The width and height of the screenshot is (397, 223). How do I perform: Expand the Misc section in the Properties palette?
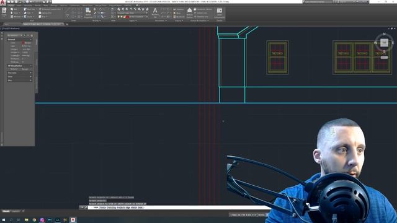click(x=30, y=81)
